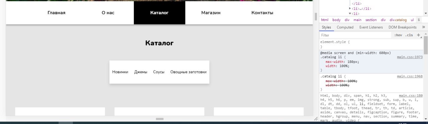Click the Каталог page heading
This screenshot has width=428, height=124.
(x=159, y=43)
